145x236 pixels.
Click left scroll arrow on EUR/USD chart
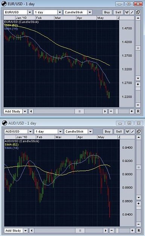click(x=31, y=111)
